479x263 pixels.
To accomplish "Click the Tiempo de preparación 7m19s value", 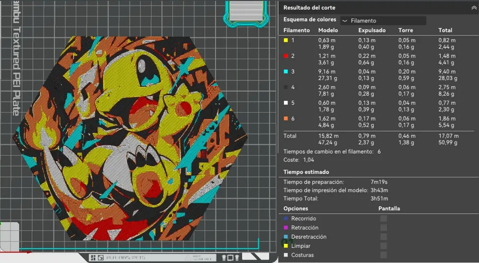I will click(379, 182).
